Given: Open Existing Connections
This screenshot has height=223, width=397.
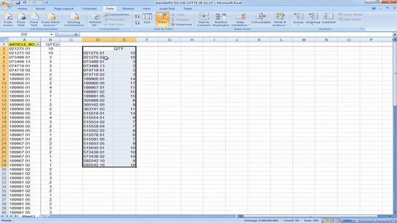Looking at the screenshot, I should (x=74, y=19).
